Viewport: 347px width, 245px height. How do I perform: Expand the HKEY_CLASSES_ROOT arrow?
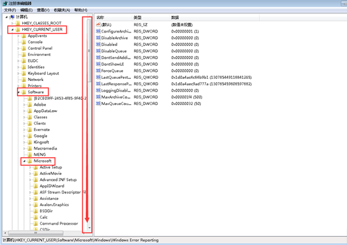[13, 24]
